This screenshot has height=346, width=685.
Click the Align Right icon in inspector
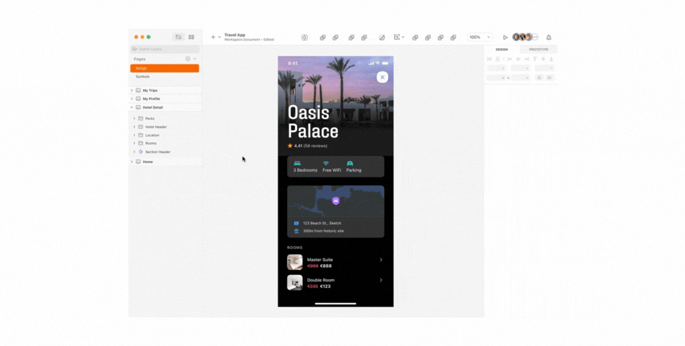pyautogui.click(x=526, y=59)
